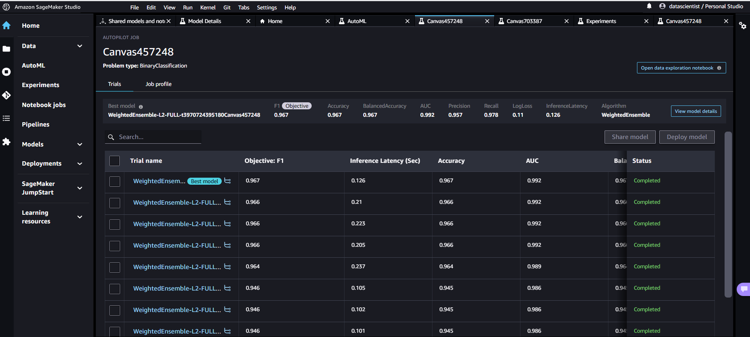Click the branch icon on the 0.223 latency trial
This screenshot has height=337, width=750.
tap(228, 224)
